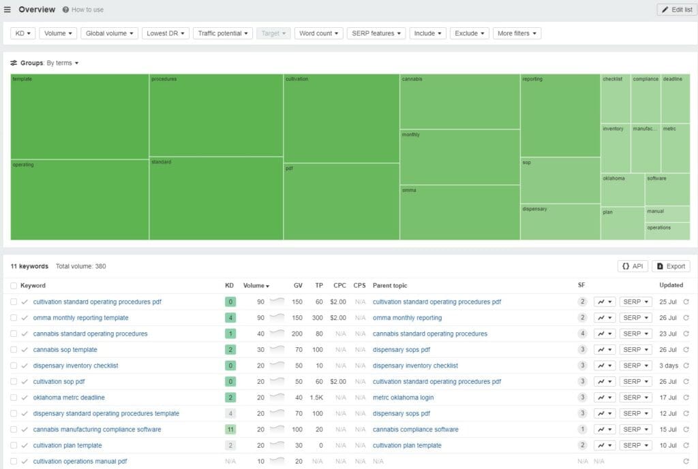Select checkbox for cultivation operations manual pdf
Screen dimensions: 698x469
click(x=14, y=461)
